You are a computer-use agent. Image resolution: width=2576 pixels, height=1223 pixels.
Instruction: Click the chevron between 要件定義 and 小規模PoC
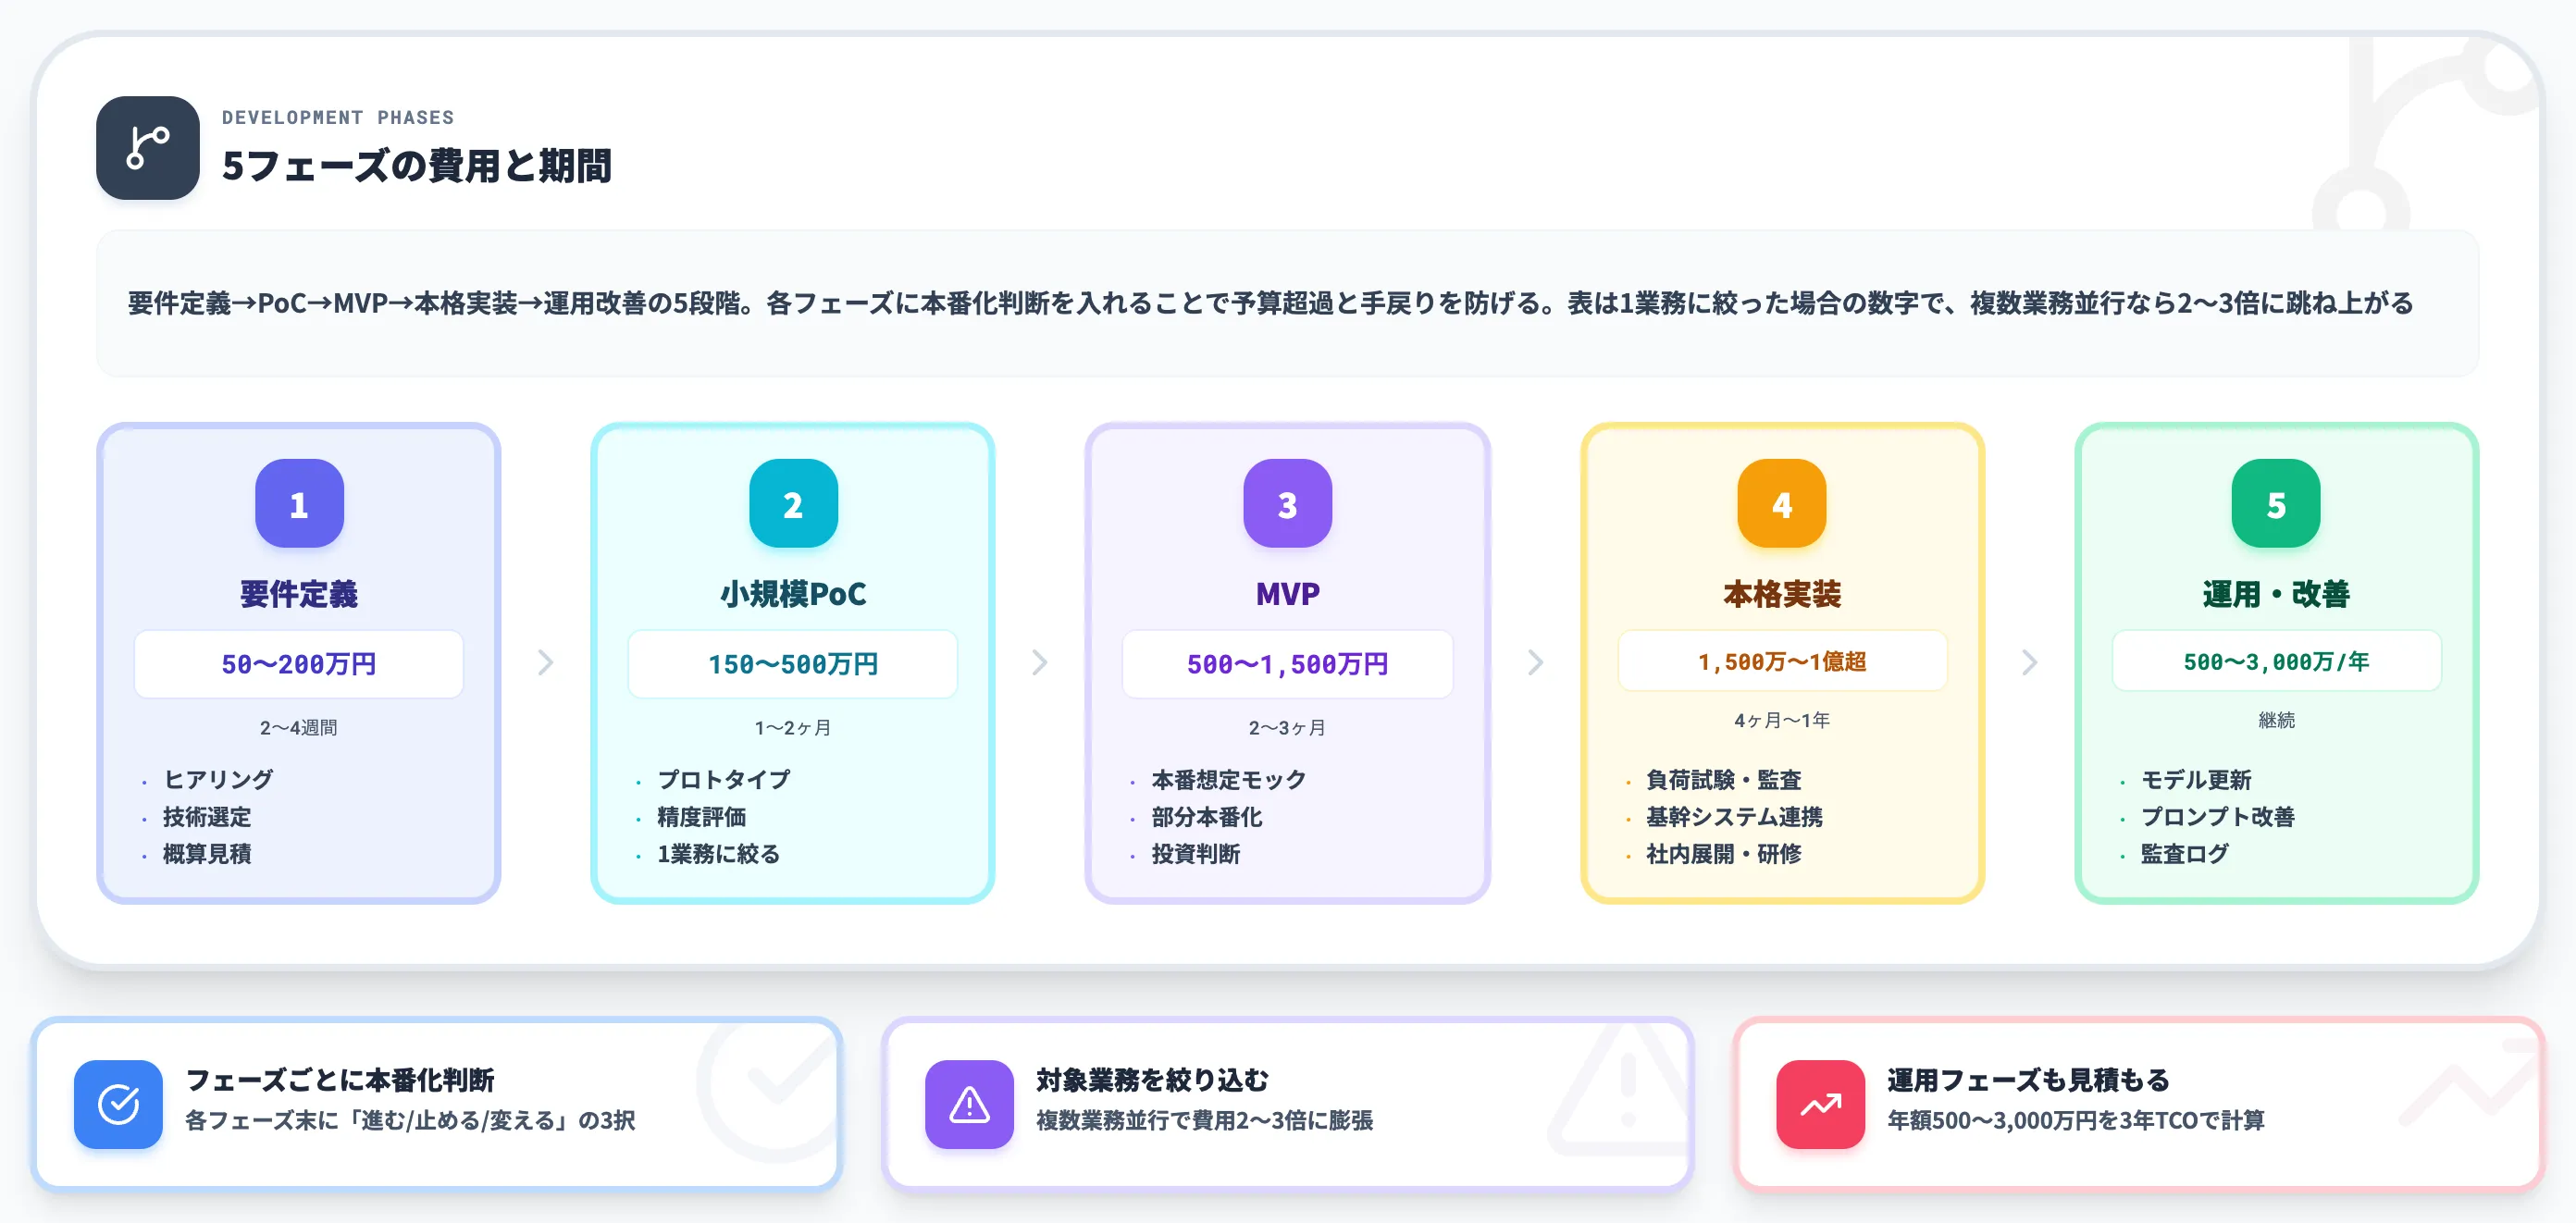[x=545, y=662]
